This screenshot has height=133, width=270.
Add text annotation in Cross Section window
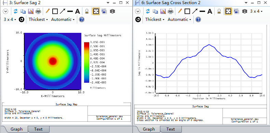(x=210, y=11)
